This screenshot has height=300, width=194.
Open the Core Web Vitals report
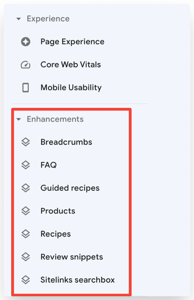click(71, 65)
